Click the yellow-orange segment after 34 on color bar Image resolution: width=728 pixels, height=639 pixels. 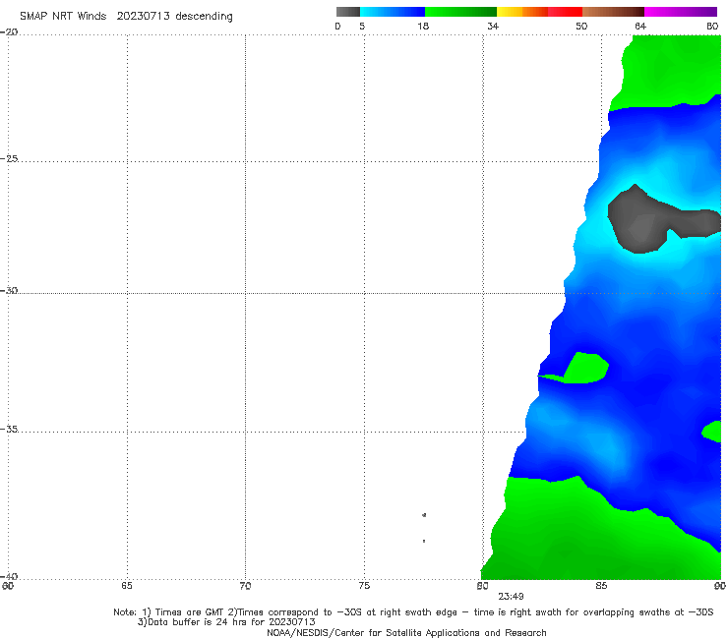[521, 12]
